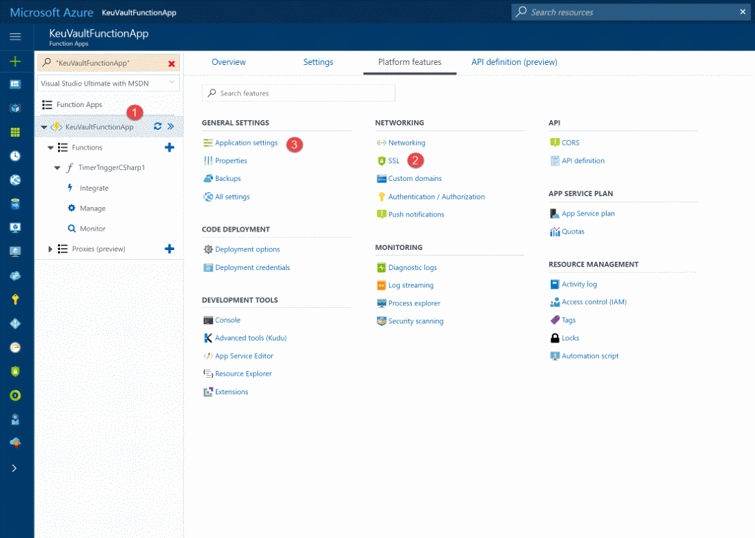Click the Tags icon
Image resolution: width=755 pixels, height=538 pixels.
(x=555, y=320)
